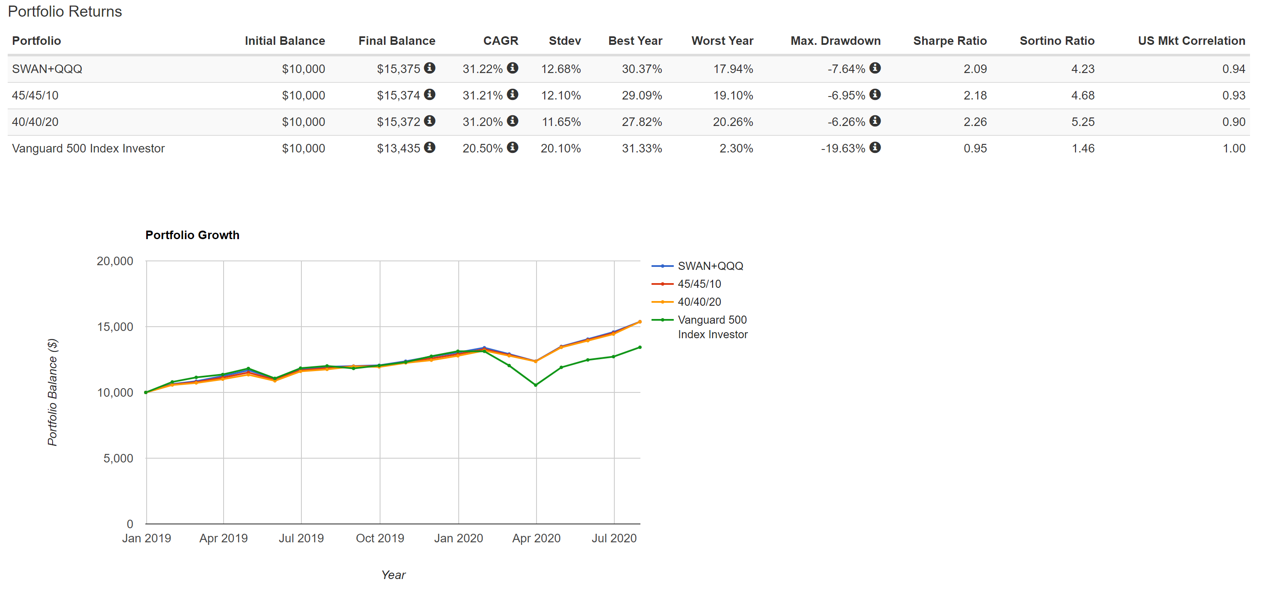Click info icon next to 45/45/10 final balance $15,374

pos(430,94)
